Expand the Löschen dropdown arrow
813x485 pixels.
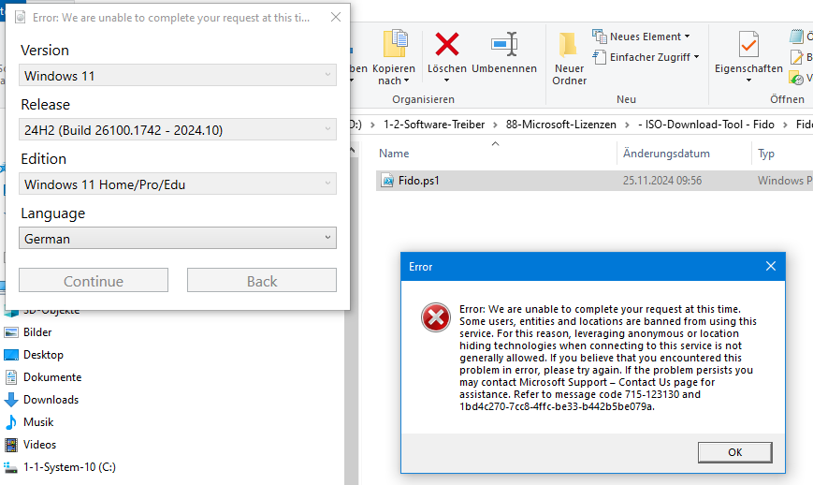pos(446,81)
